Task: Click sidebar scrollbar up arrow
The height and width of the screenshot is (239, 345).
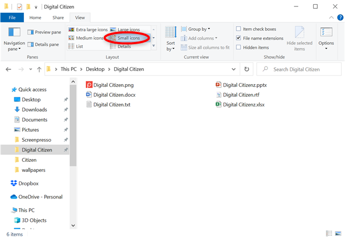Action: point(73,81)
